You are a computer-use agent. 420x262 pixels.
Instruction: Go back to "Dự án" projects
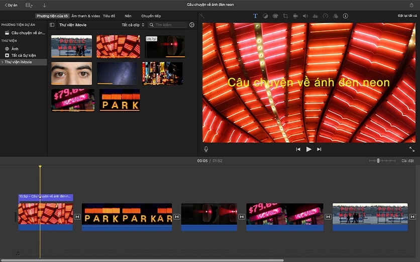tap(11, 5)
